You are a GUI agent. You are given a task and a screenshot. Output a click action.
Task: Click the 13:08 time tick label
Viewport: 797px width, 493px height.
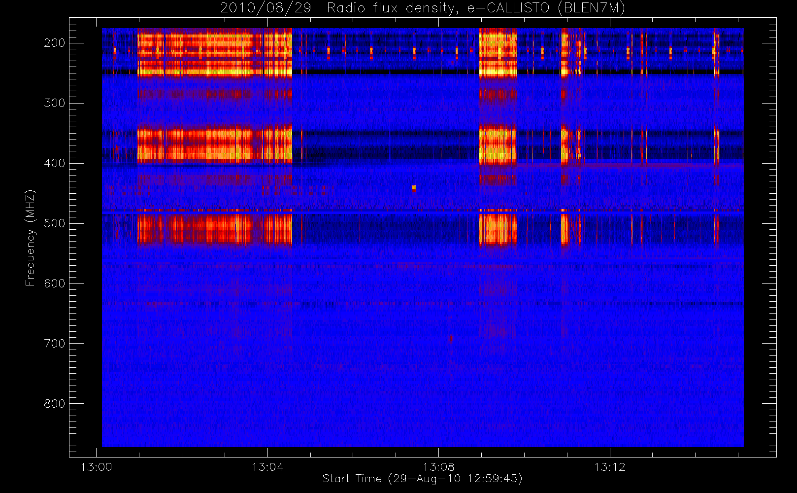click(x=438, y=467)
